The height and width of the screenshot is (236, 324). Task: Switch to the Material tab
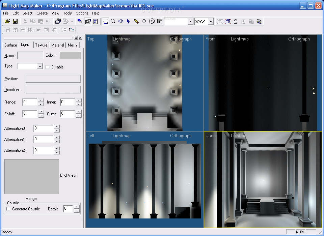(58, 45)
